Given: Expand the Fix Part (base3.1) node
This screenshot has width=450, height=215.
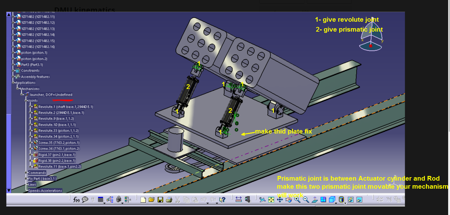Looking at the screenshot, I should [26, 178].
